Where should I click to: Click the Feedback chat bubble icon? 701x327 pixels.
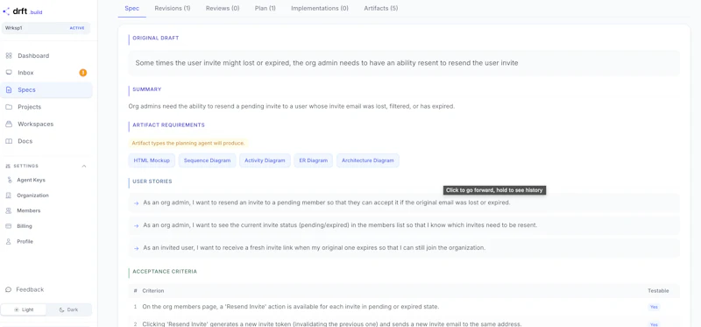[9, 289]
